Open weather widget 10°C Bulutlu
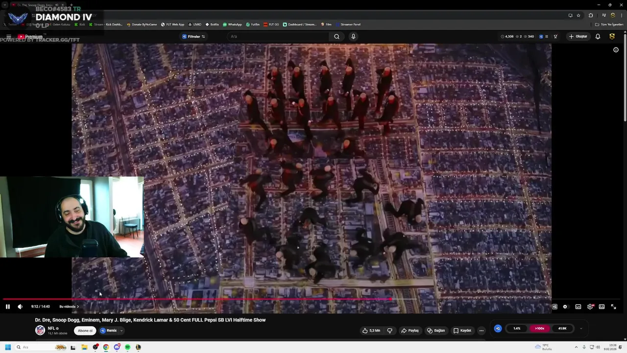The image size is (627, 353). 543,347
